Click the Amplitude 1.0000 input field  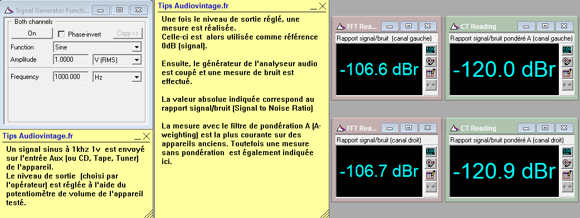tap(71, 60)
